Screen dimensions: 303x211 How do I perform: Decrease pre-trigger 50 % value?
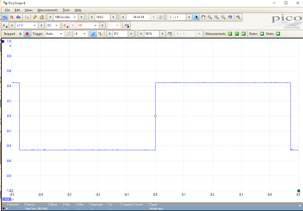(x=141, y=34)
